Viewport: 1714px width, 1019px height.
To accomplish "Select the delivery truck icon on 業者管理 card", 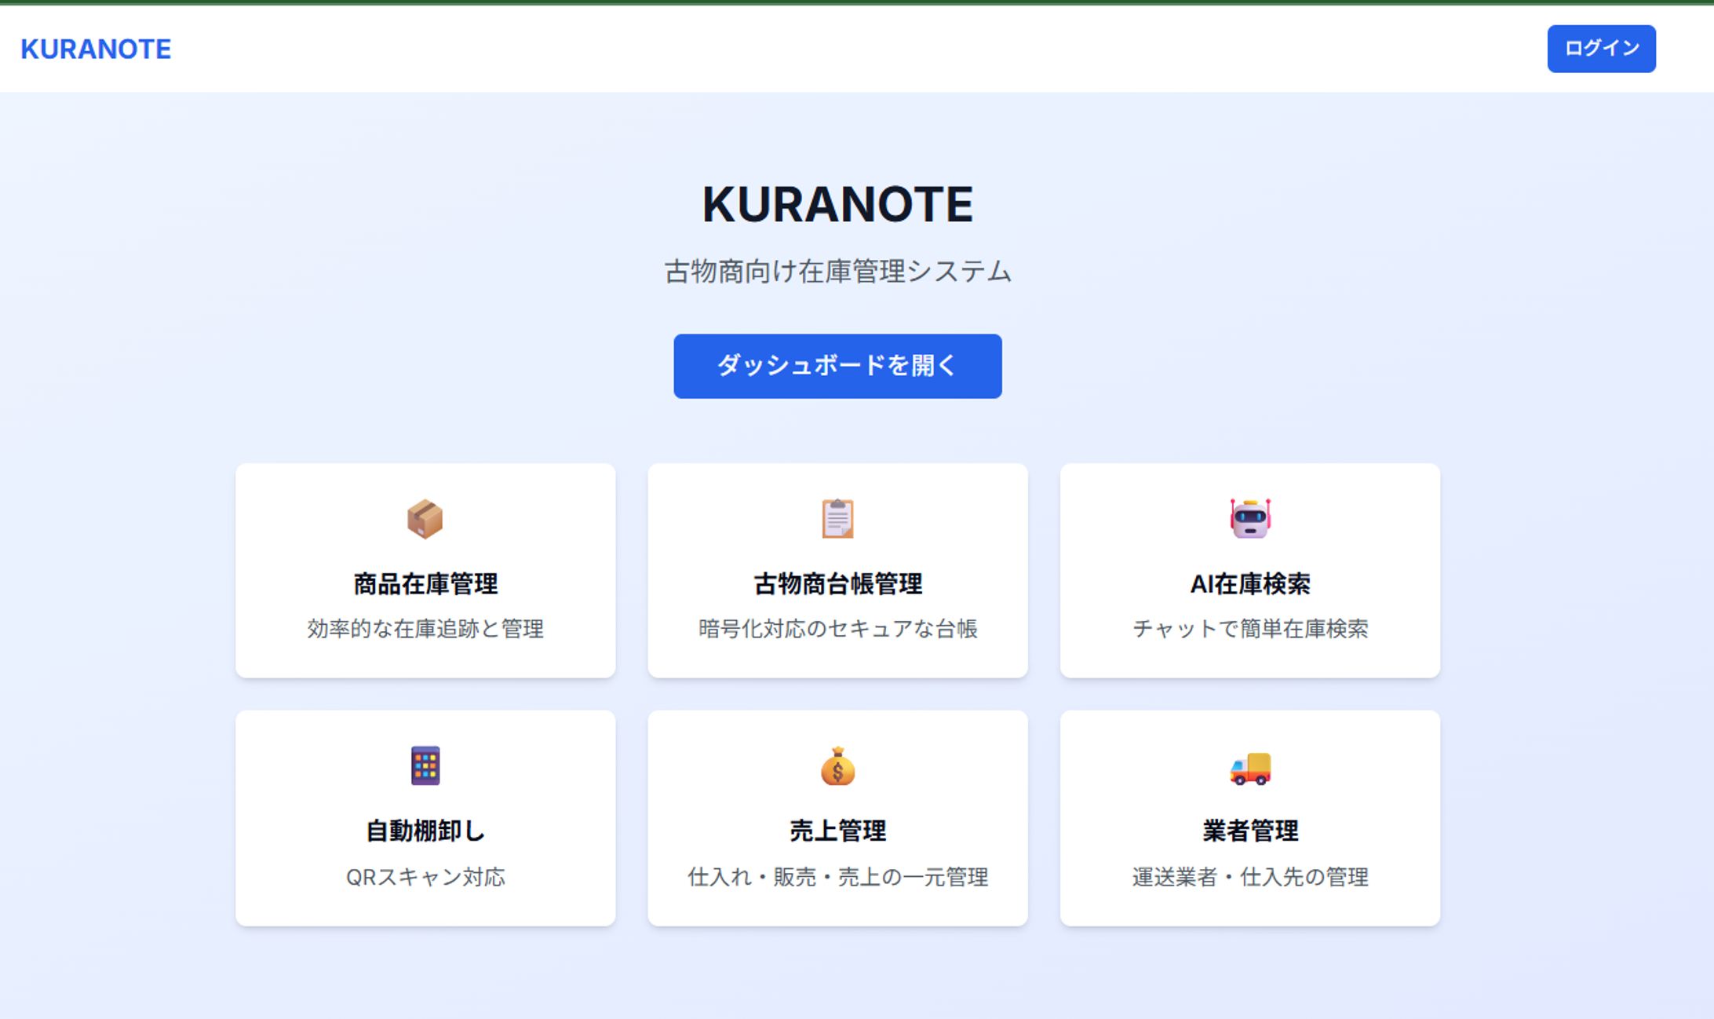I will point(1250,769).
